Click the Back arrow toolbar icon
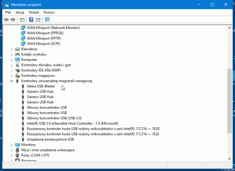235x171 pixels. (6, 20)
